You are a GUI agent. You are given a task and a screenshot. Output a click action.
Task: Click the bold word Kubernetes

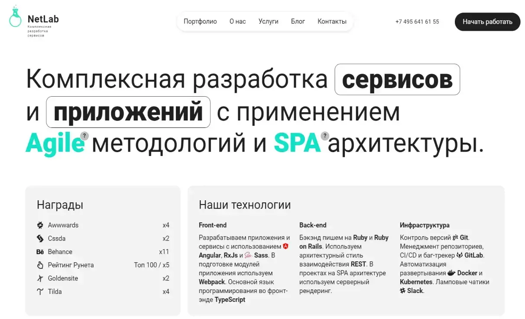[x=416, y=282]
